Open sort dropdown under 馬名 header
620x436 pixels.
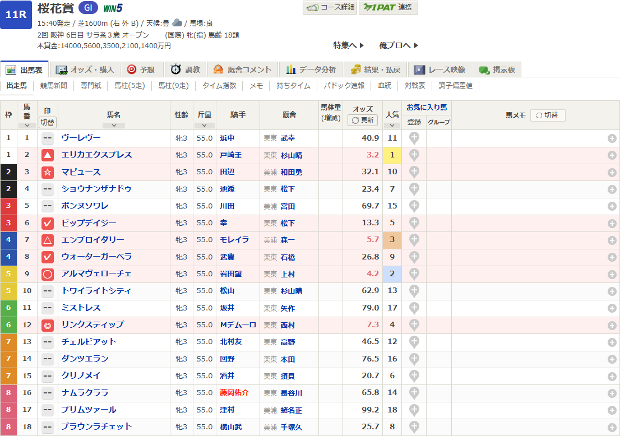click(114, 126)
